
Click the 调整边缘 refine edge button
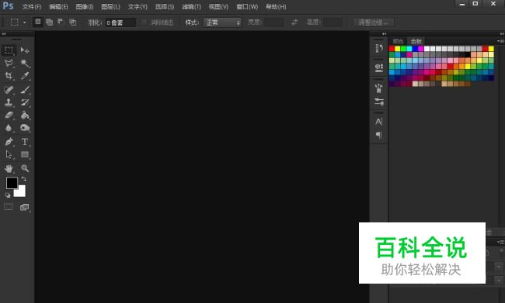coord(373,22)
